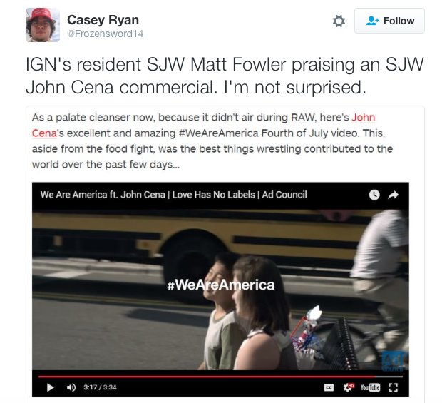Screen dimensions: 442x403
Task: Open the video title We Are America
Action: click(x=173, y=195)
